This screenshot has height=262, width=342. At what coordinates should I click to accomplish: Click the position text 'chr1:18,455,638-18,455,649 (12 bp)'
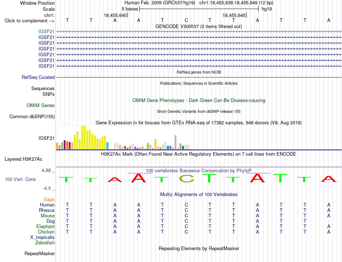click(x=236, y=3)
